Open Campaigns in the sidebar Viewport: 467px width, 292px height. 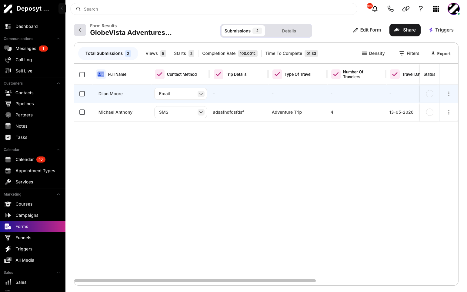click(33, 215)
